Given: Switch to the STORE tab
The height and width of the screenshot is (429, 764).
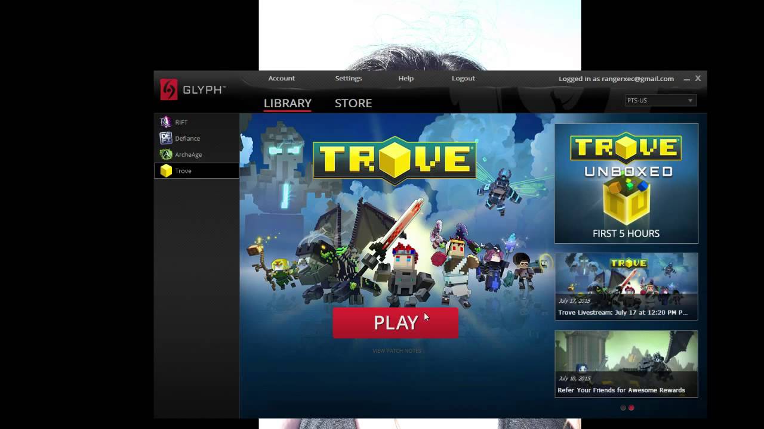Looking at the screenshot, I should (x=353, y=103).
